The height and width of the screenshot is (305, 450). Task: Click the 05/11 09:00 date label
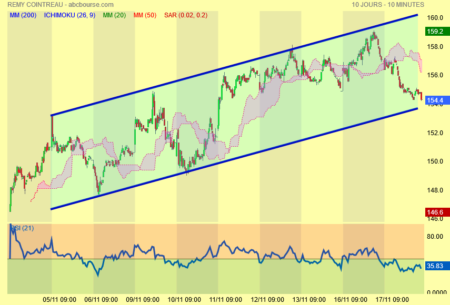(x=59, y=300)
